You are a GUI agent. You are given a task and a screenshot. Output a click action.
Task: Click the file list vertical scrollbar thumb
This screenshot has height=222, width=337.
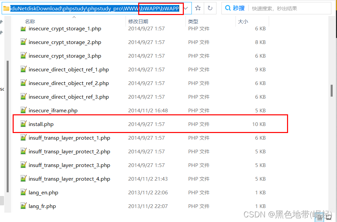tap(332, 91)
